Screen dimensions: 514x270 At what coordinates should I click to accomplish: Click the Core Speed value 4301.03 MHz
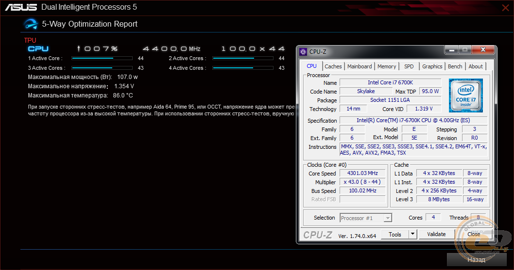(x=362, y=173)
